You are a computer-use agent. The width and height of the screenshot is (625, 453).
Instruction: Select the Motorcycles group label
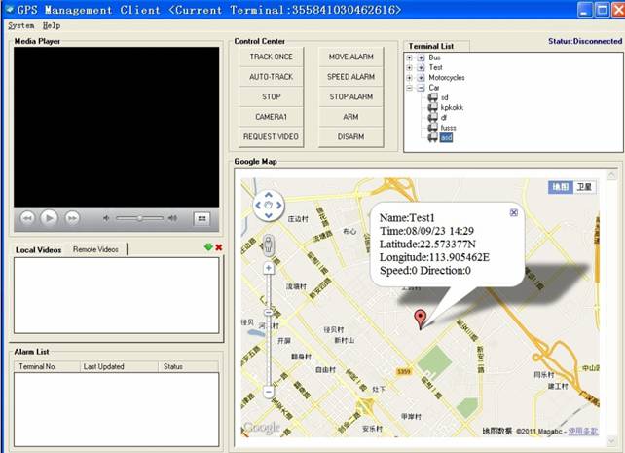coord(447,77)
